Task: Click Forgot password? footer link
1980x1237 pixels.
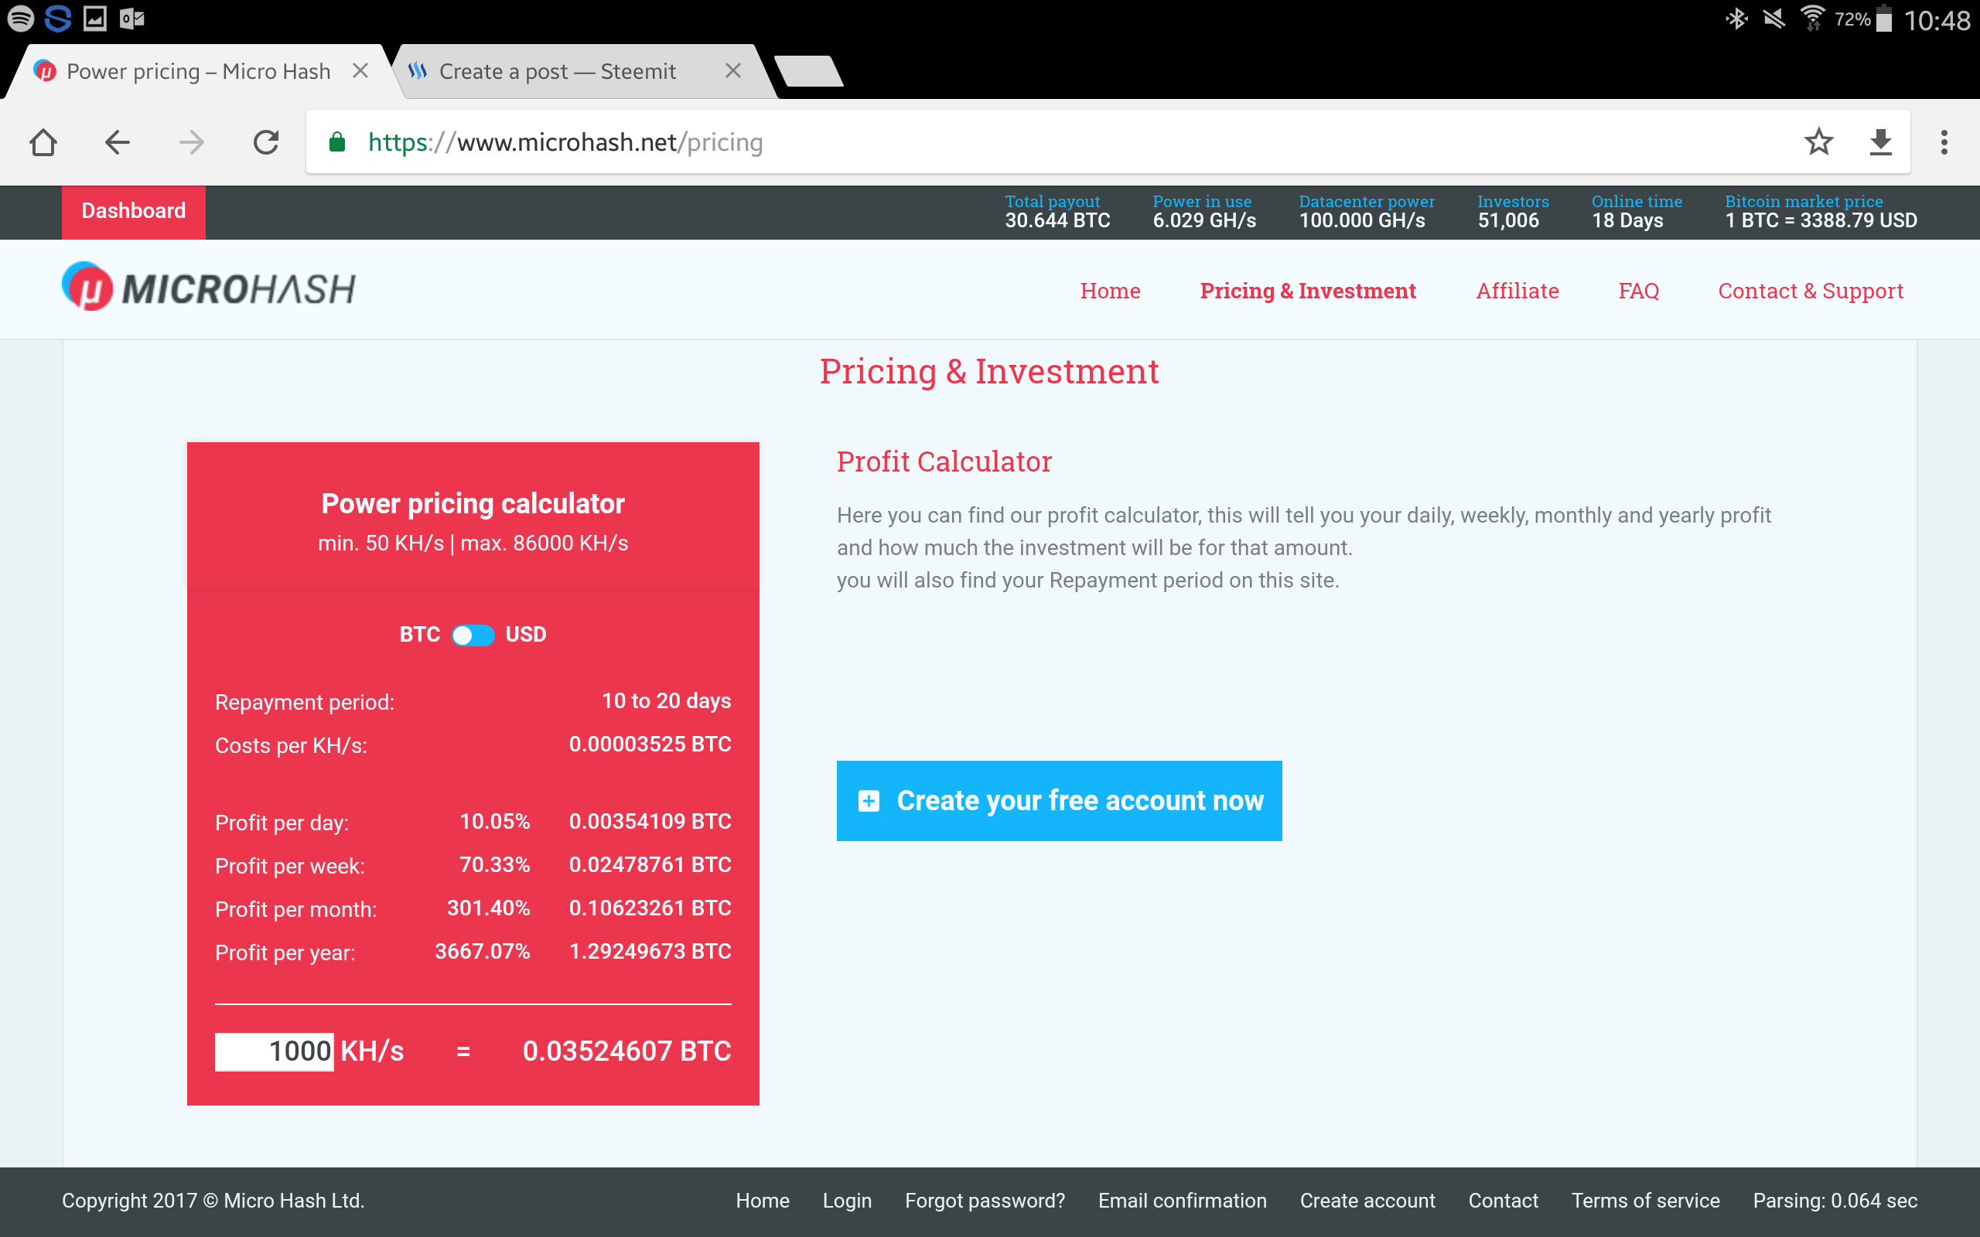Action: [985, 1200]
